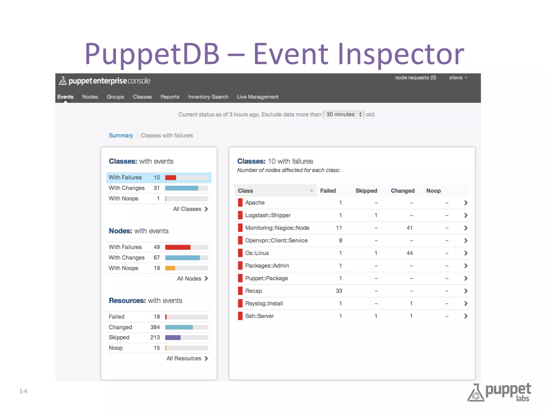The image size is (548, 411).
Task: Sort table by Noop column
Action: (x=433, y=191)
